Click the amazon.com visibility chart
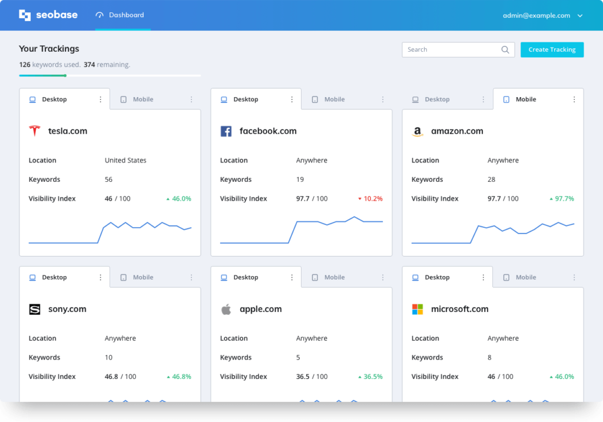The width and height of the screenshot is (603, 422). 493,232
